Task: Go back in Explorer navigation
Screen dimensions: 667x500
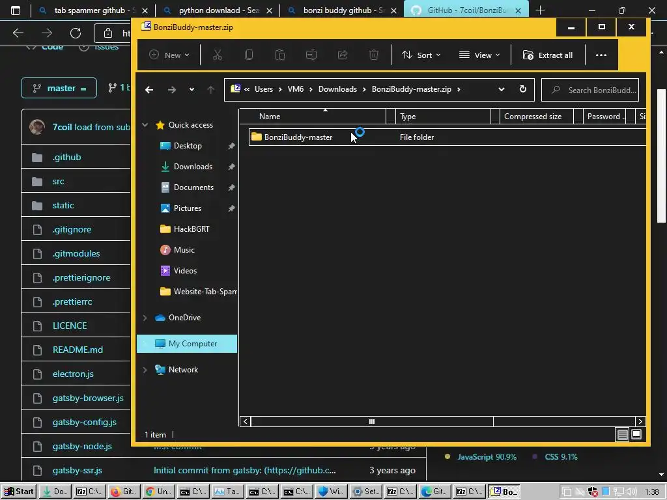Action: coord(149,89)
